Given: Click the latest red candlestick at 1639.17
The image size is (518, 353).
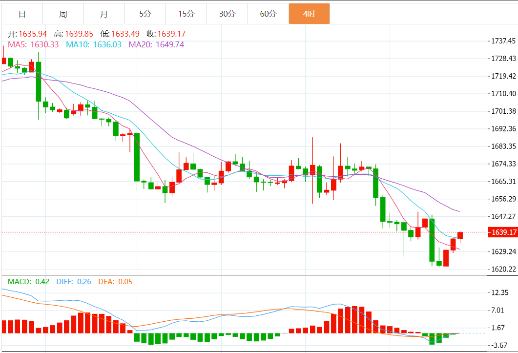Looking at the screenshot, I should [x=460, y=235].
